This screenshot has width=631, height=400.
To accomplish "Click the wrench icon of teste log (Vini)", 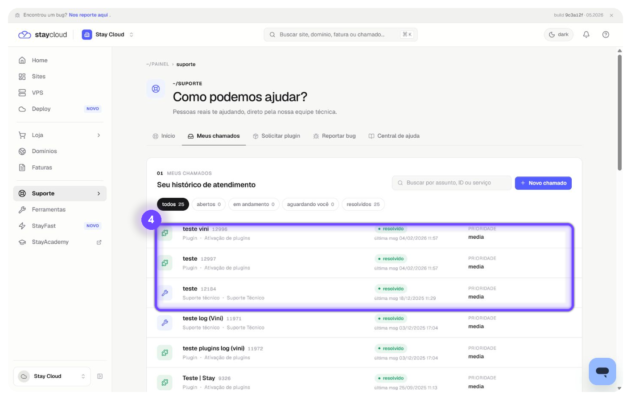I will (x=165, y=322).
